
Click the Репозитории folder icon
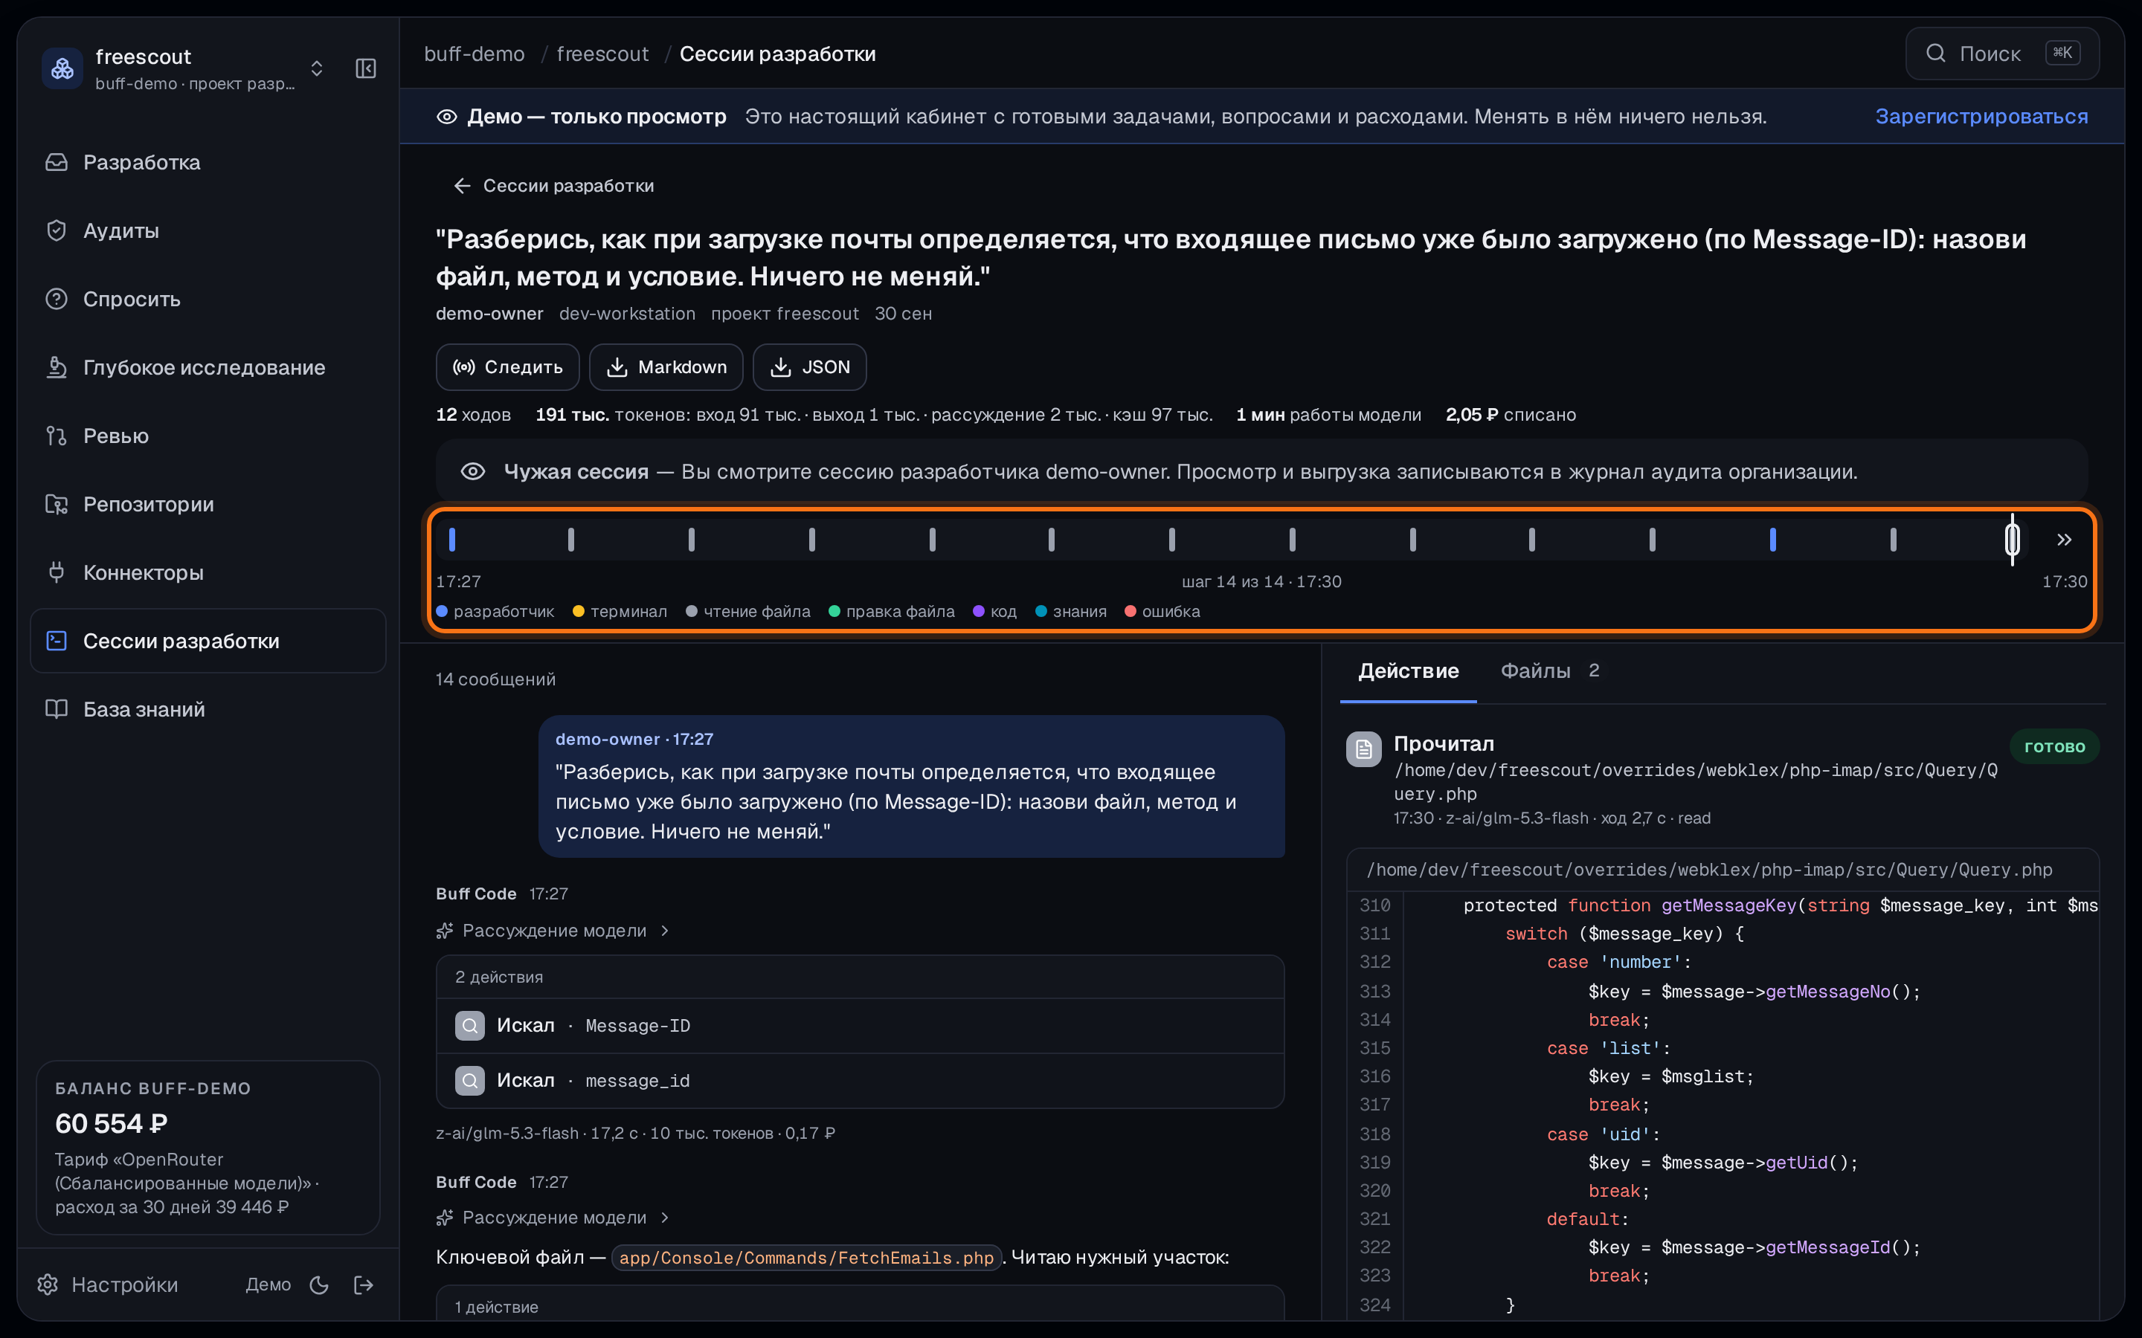57,503
